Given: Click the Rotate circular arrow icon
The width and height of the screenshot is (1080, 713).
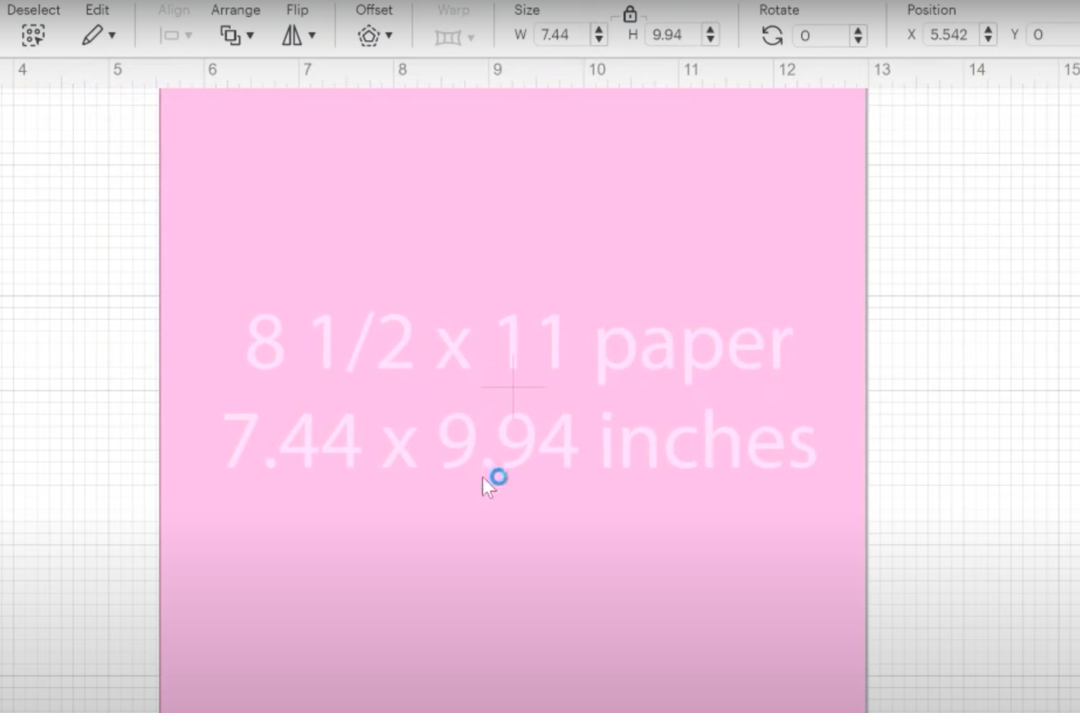Looking at the screenshot, I should click(x=771, y=36).
